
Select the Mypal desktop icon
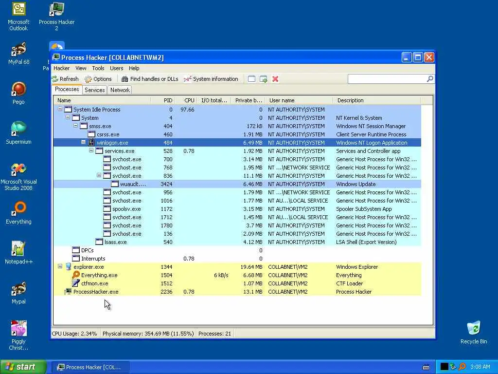pos(18,293)
